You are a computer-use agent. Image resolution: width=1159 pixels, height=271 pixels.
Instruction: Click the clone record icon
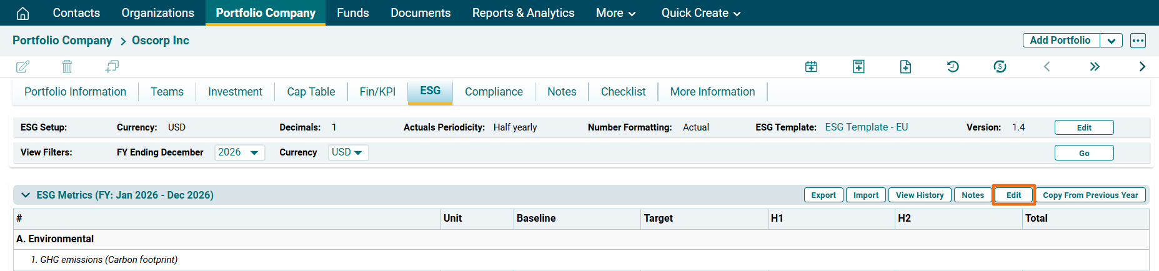coord(112,66)
